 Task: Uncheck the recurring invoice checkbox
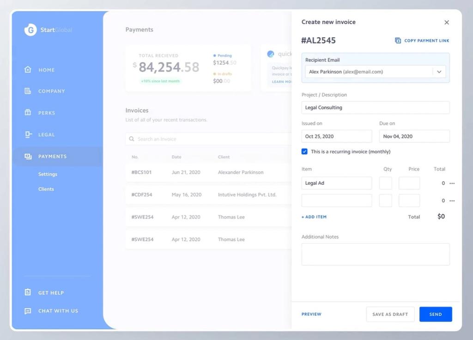304,152
